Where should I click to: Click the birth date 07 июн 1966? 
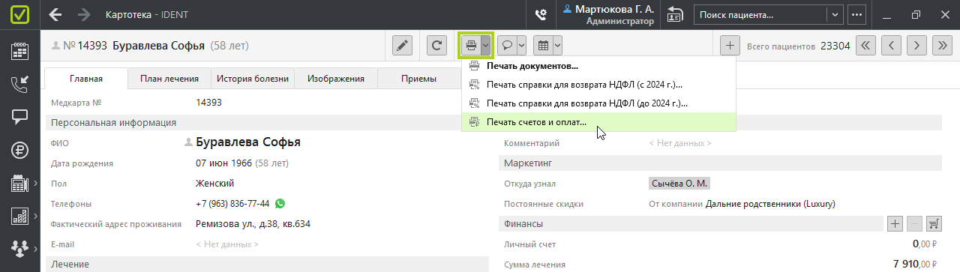click(x=223, y=163)
